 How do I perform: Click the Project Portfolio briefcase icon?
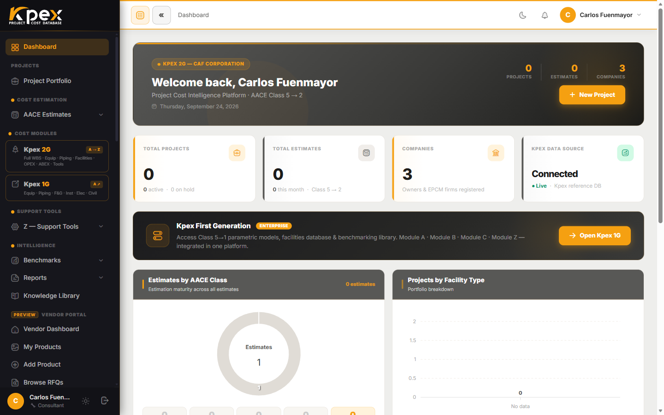click(15, 81)
